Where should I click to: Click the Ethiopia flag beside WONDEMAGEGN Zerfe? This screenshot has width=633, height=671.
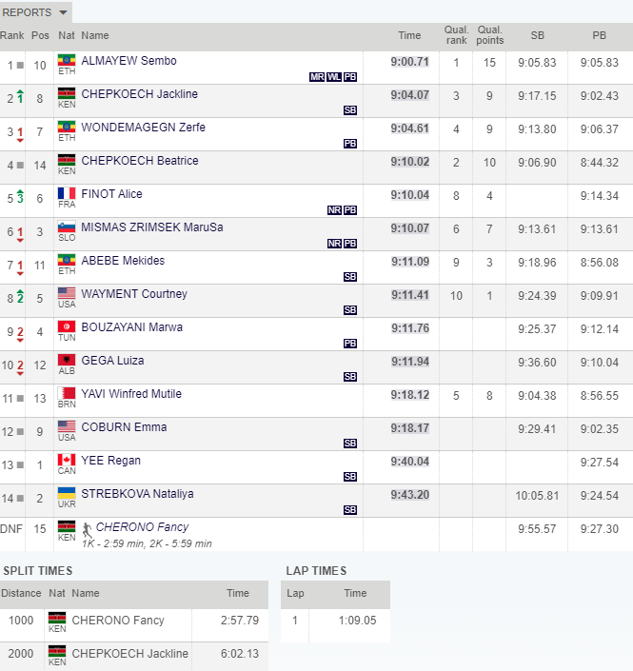67,127
